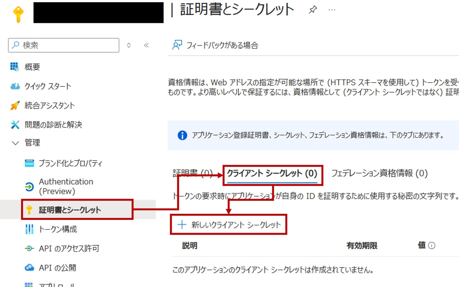Open API のアクセス許可 in sidebar

pyautogui.click(x=69, y=248)
